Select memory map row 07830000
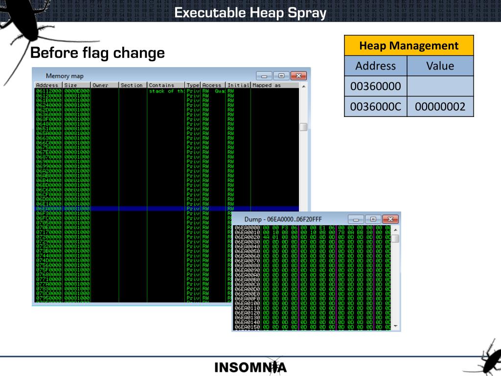Image resolution: width=501 pixels, height=376 pixels. tap(133, 288)
